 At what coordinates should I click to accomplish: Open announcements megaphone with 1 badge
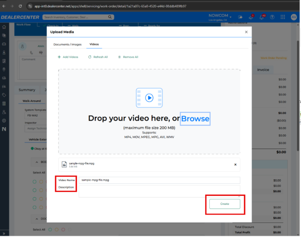251,17
